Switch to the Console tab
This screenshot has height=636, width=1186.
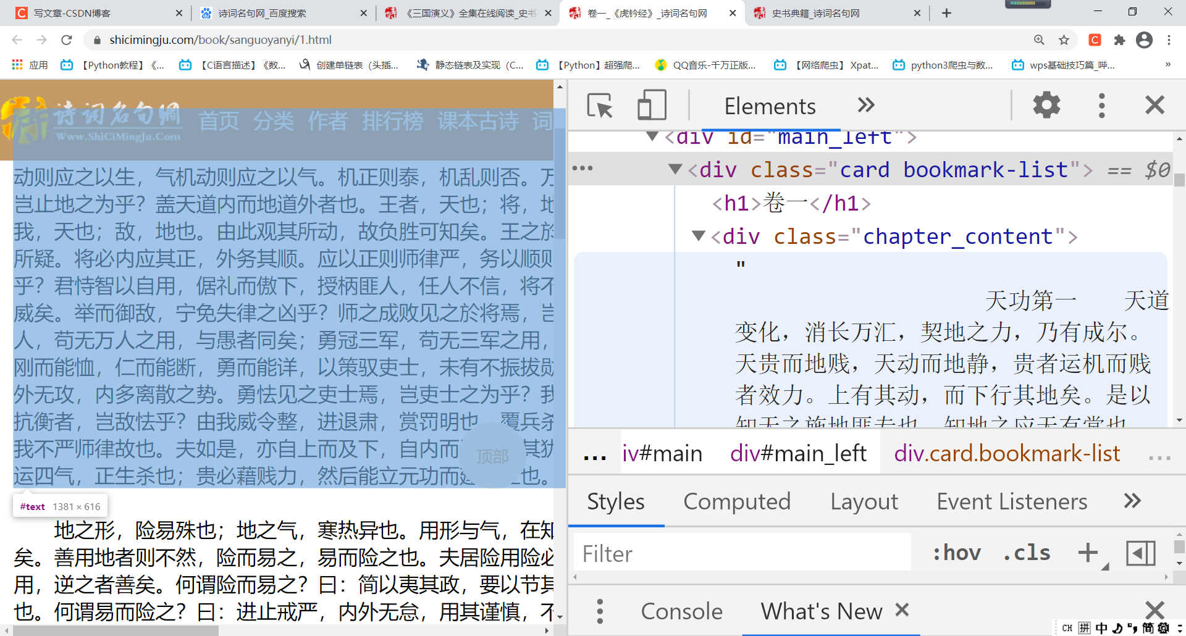[682, 611]
